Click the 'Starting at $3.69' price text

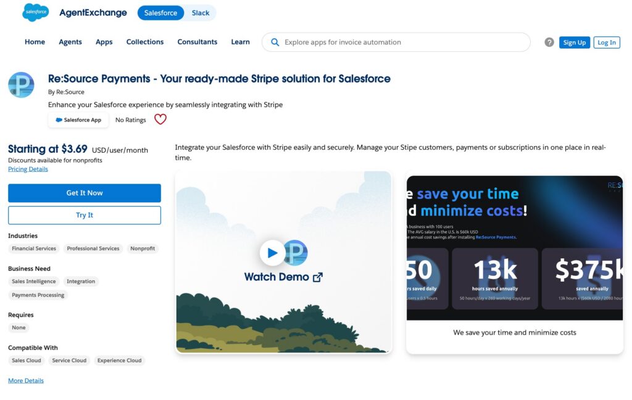[x=48, y=149]
